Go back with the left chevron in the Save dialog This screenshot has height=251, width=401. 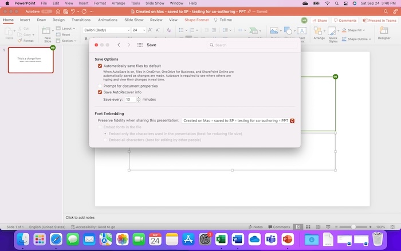point(119,45)
